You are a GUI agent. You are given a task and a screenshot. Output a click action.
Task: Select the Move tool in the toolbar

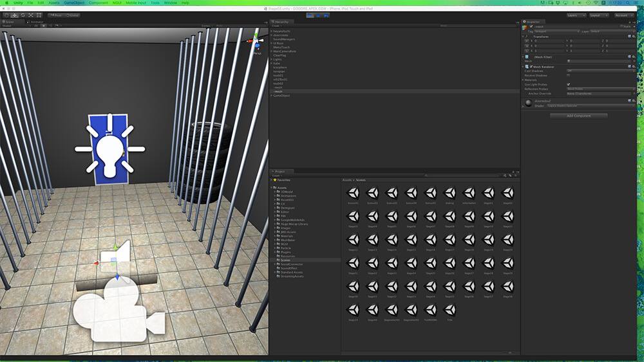coord(14,15)
